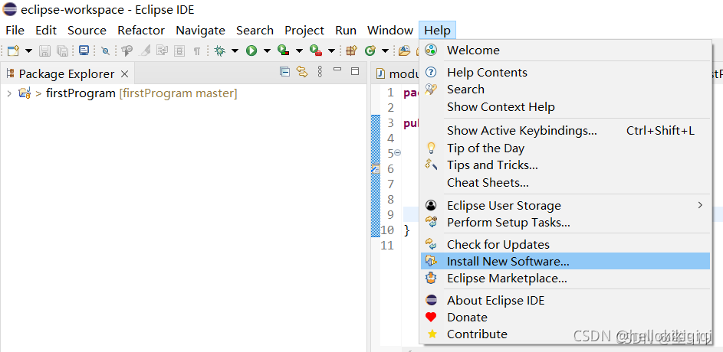Open the Project menu
This screenshot has height=352, width=723.
click(x=304, y=31)
